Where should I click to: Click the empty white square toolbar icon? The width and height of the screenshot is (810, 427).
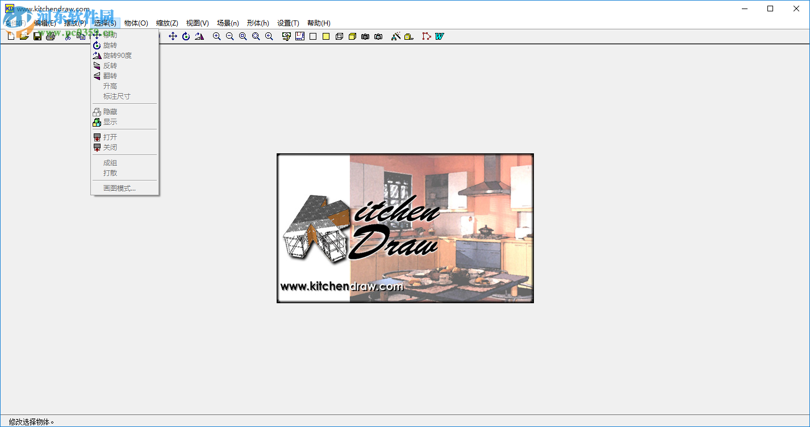[x=313, y=36]
